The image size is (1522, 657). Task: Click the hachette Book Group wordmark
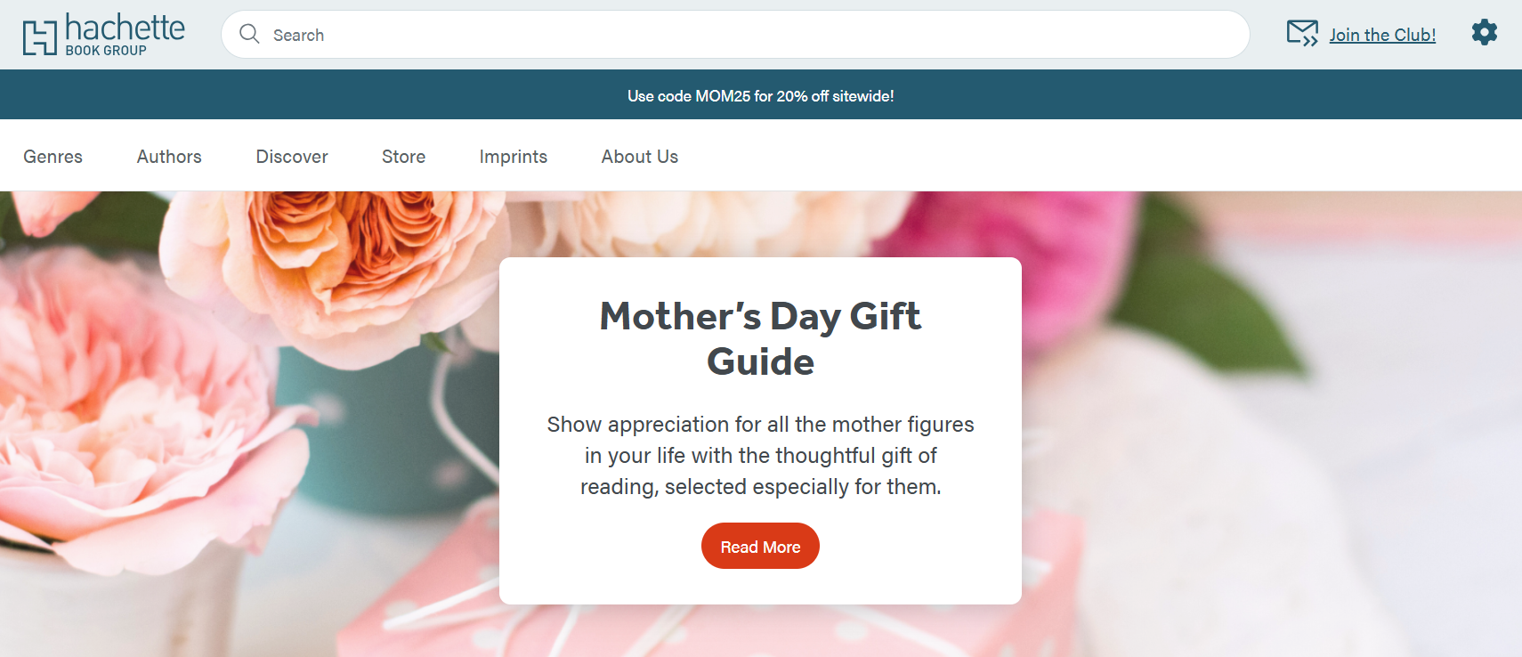125,35
